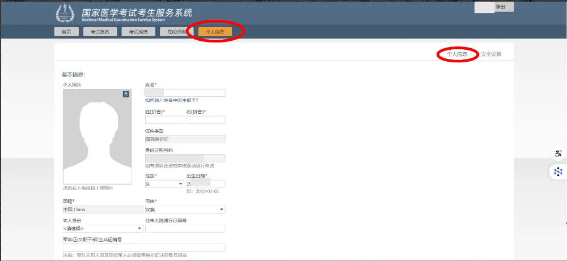Screen dimensions: 567x261
Task: Expand the 本人身份 dropdown
Action: pos(103,229)
